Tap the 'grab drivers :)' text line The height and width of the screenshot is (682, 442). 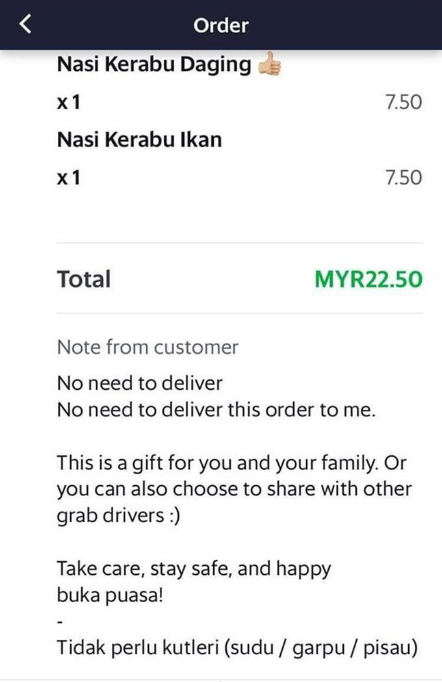pos(118,516)
